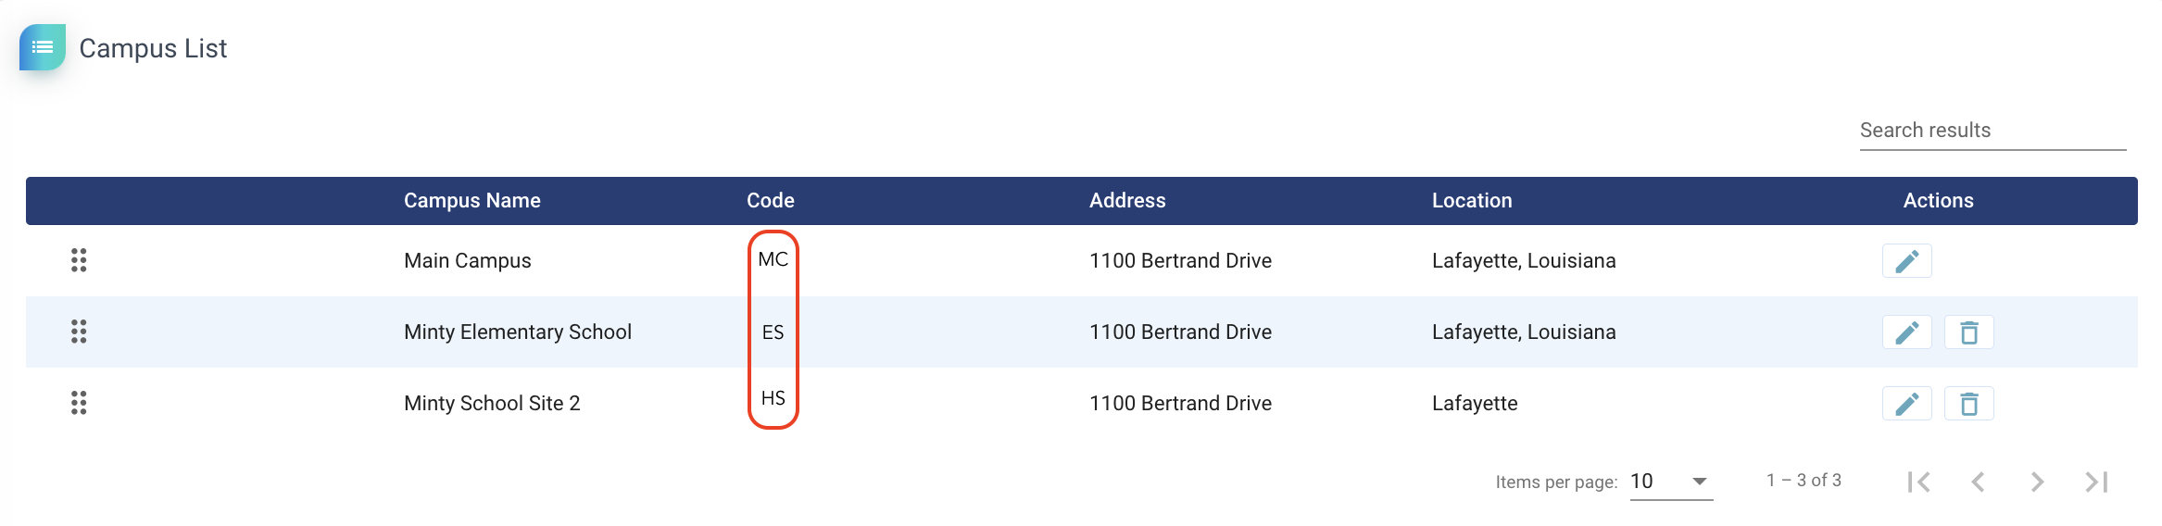Jump to the last page
The image size is (2162, 526).
click(x=2096, y=482)
